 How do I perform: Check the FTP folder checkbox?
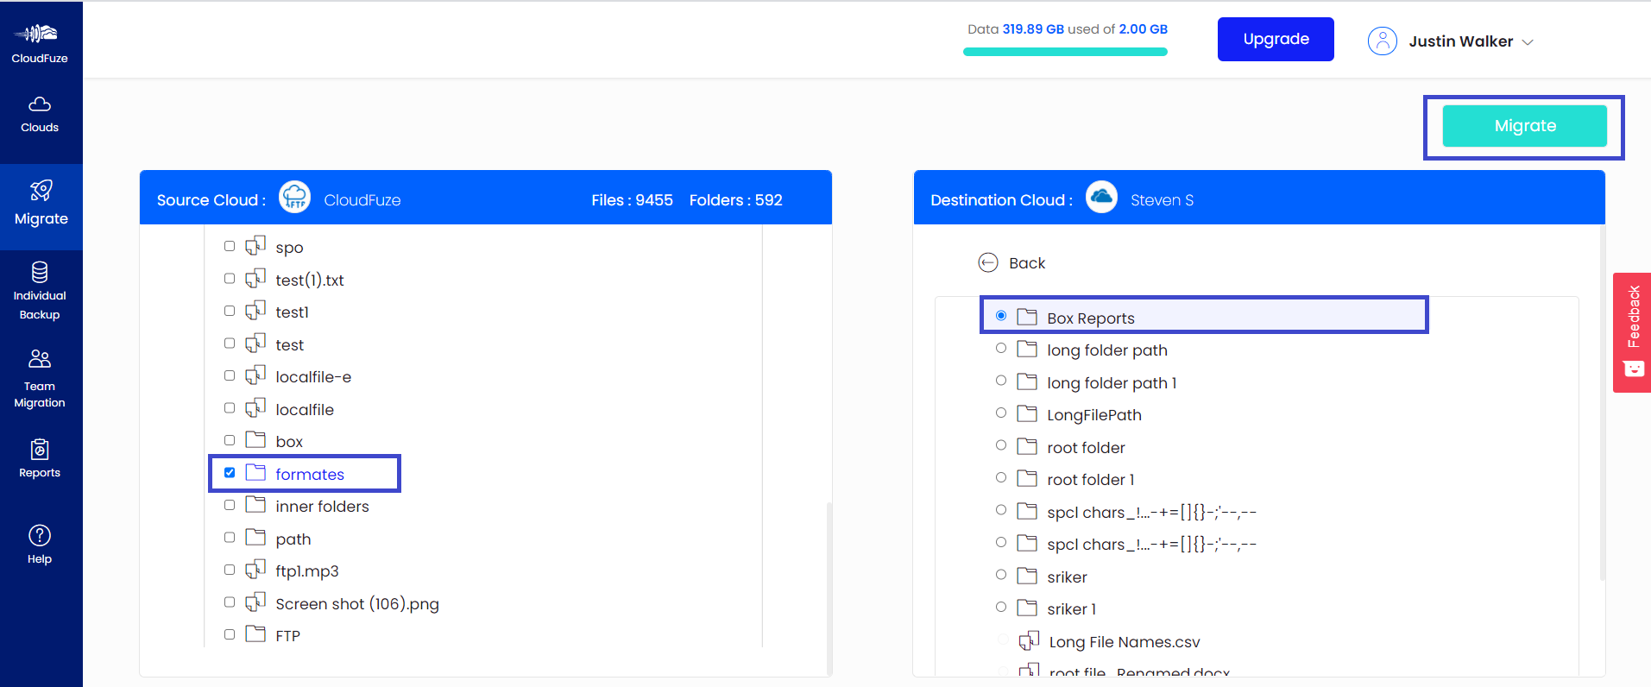tap(230, 634)
